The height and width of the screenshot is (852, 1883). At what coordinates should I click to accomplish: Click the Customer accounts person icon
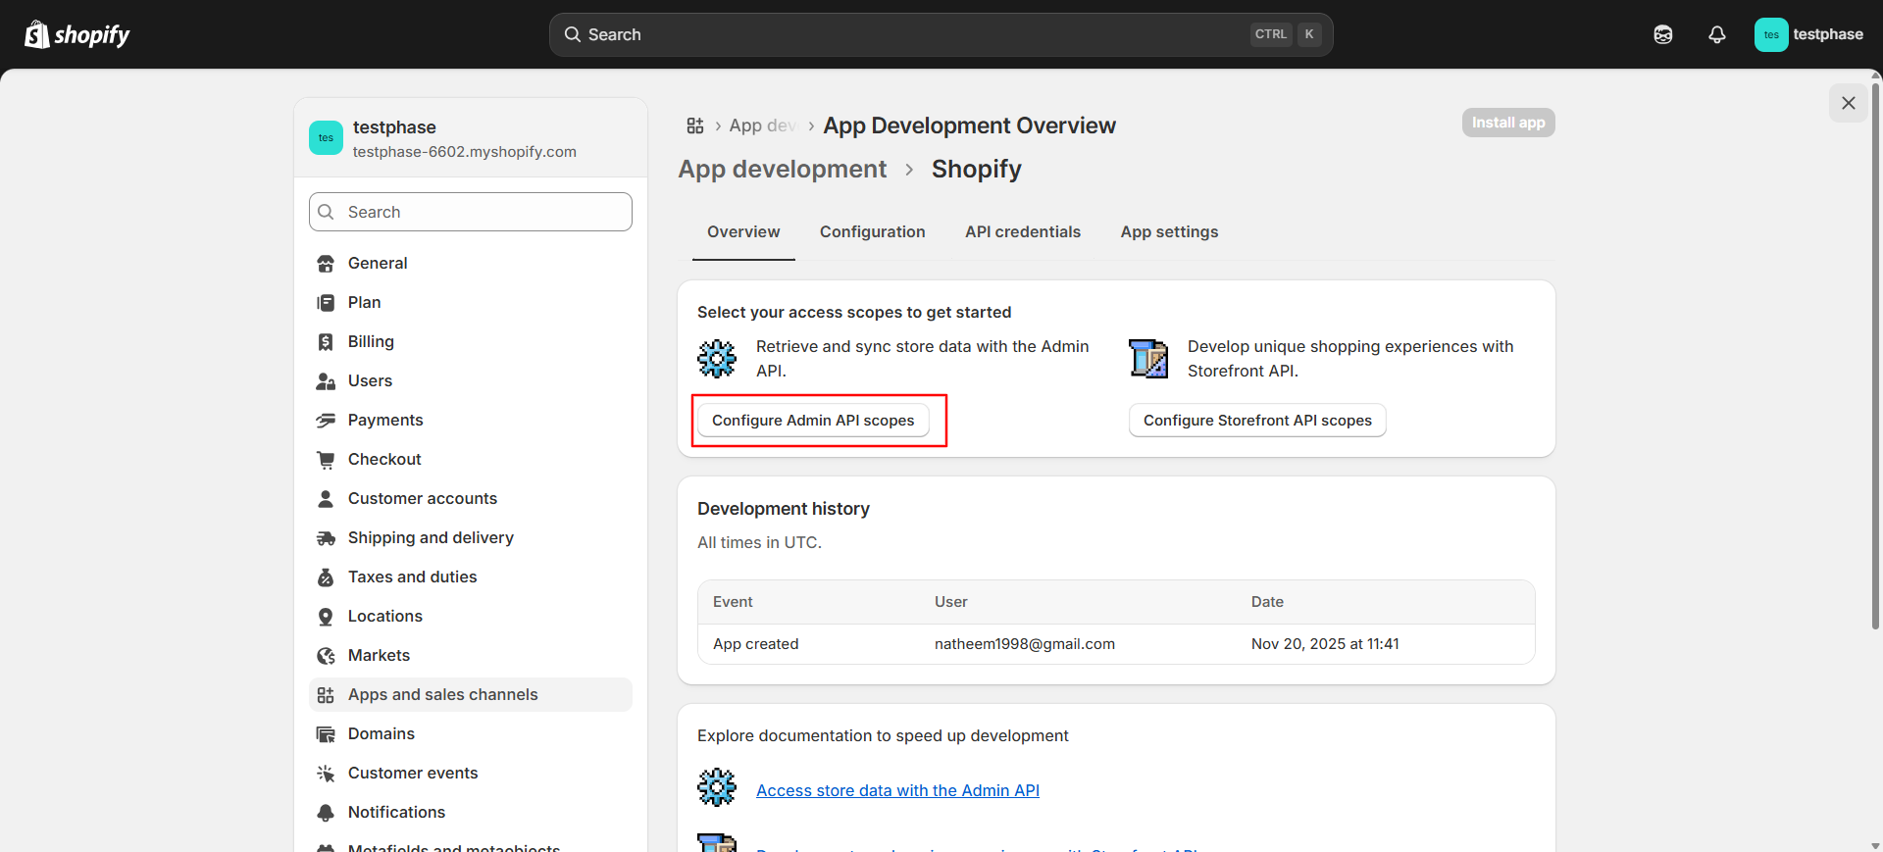click(x=326, y=498)
